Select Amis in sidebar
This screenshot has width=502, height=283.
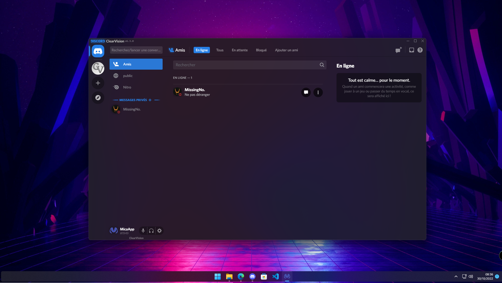tap(136, 64)
